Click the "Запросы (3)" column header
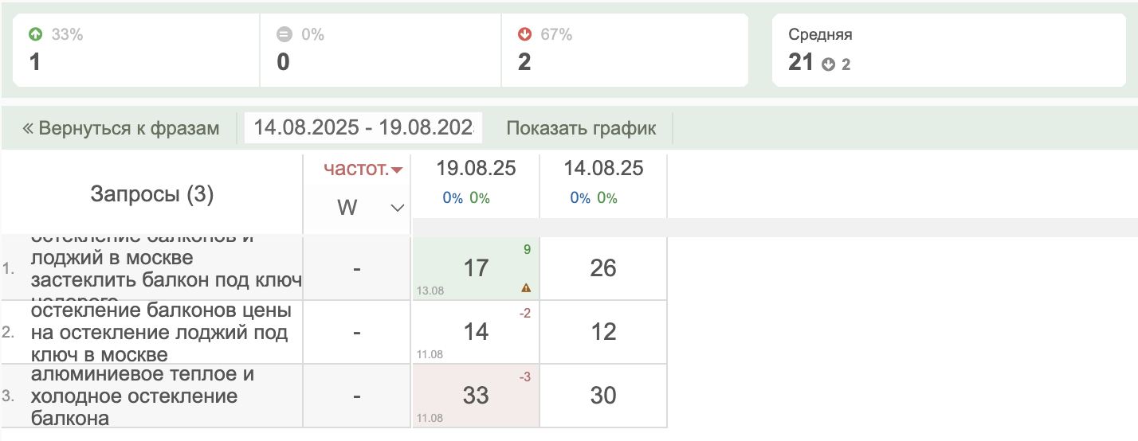The width and height of the screenshot is (1138, 441). [151, 194]
